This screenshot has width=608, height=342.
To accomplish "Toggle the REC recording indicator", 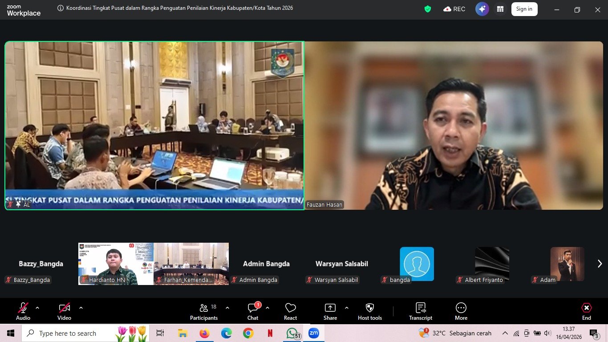I will (454, 9).
